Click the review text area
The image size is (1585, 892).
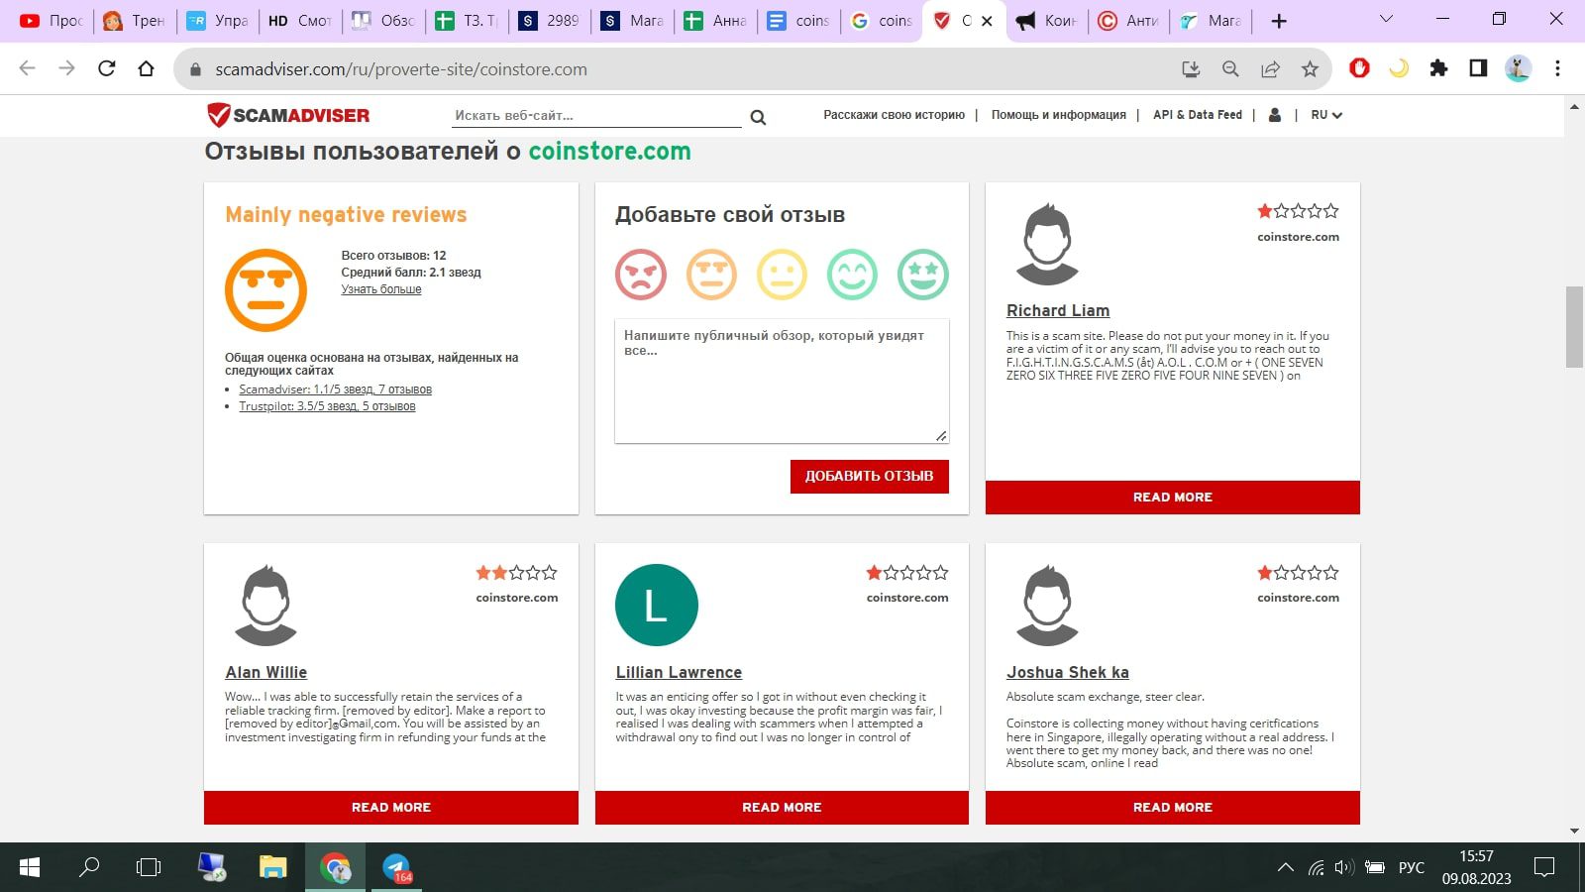(x=781, y=381)
